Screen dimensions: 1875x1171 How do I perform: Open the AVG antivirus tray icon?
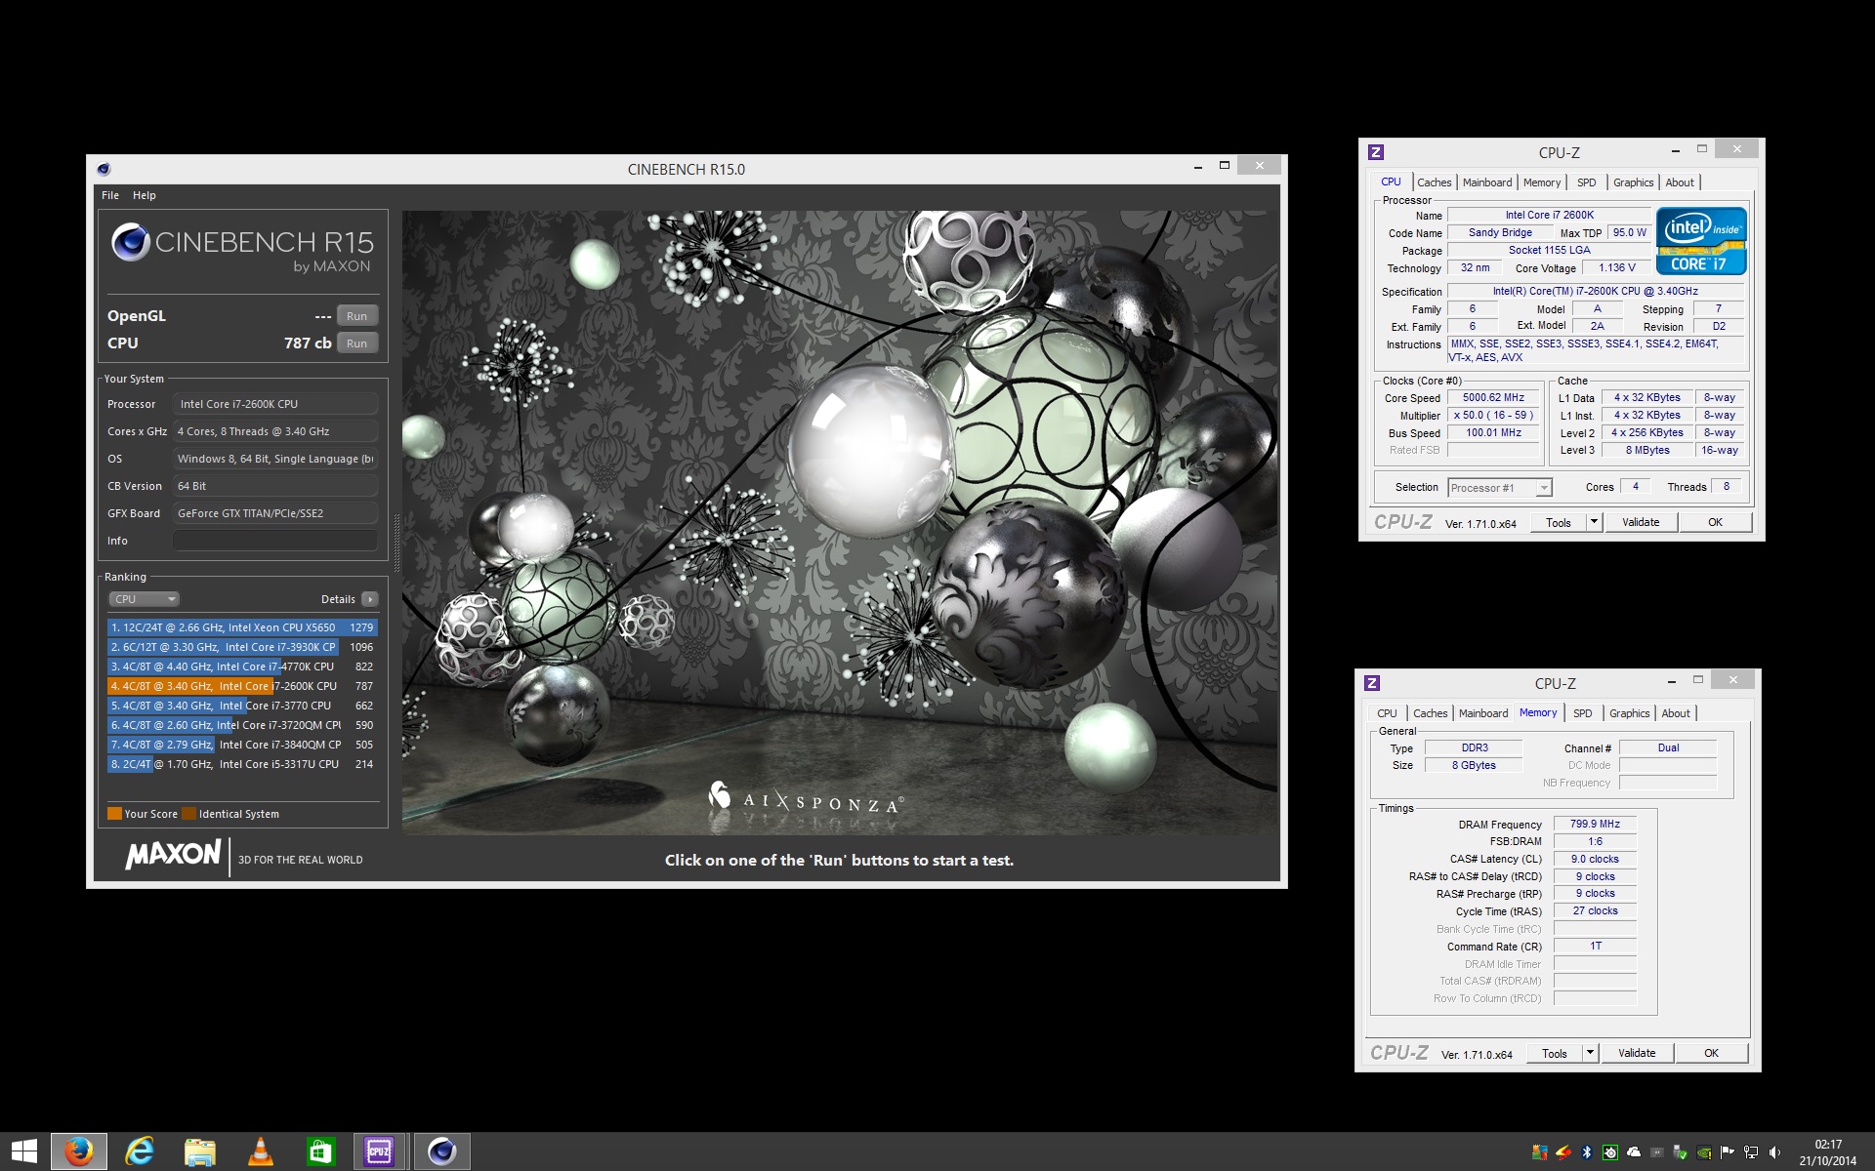coord(1540,1152)
